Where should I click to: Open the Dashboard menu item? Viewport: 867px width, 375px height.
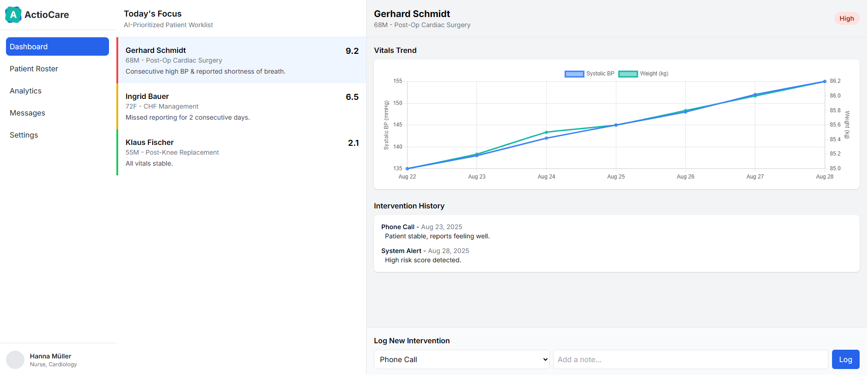click(57, 46)
